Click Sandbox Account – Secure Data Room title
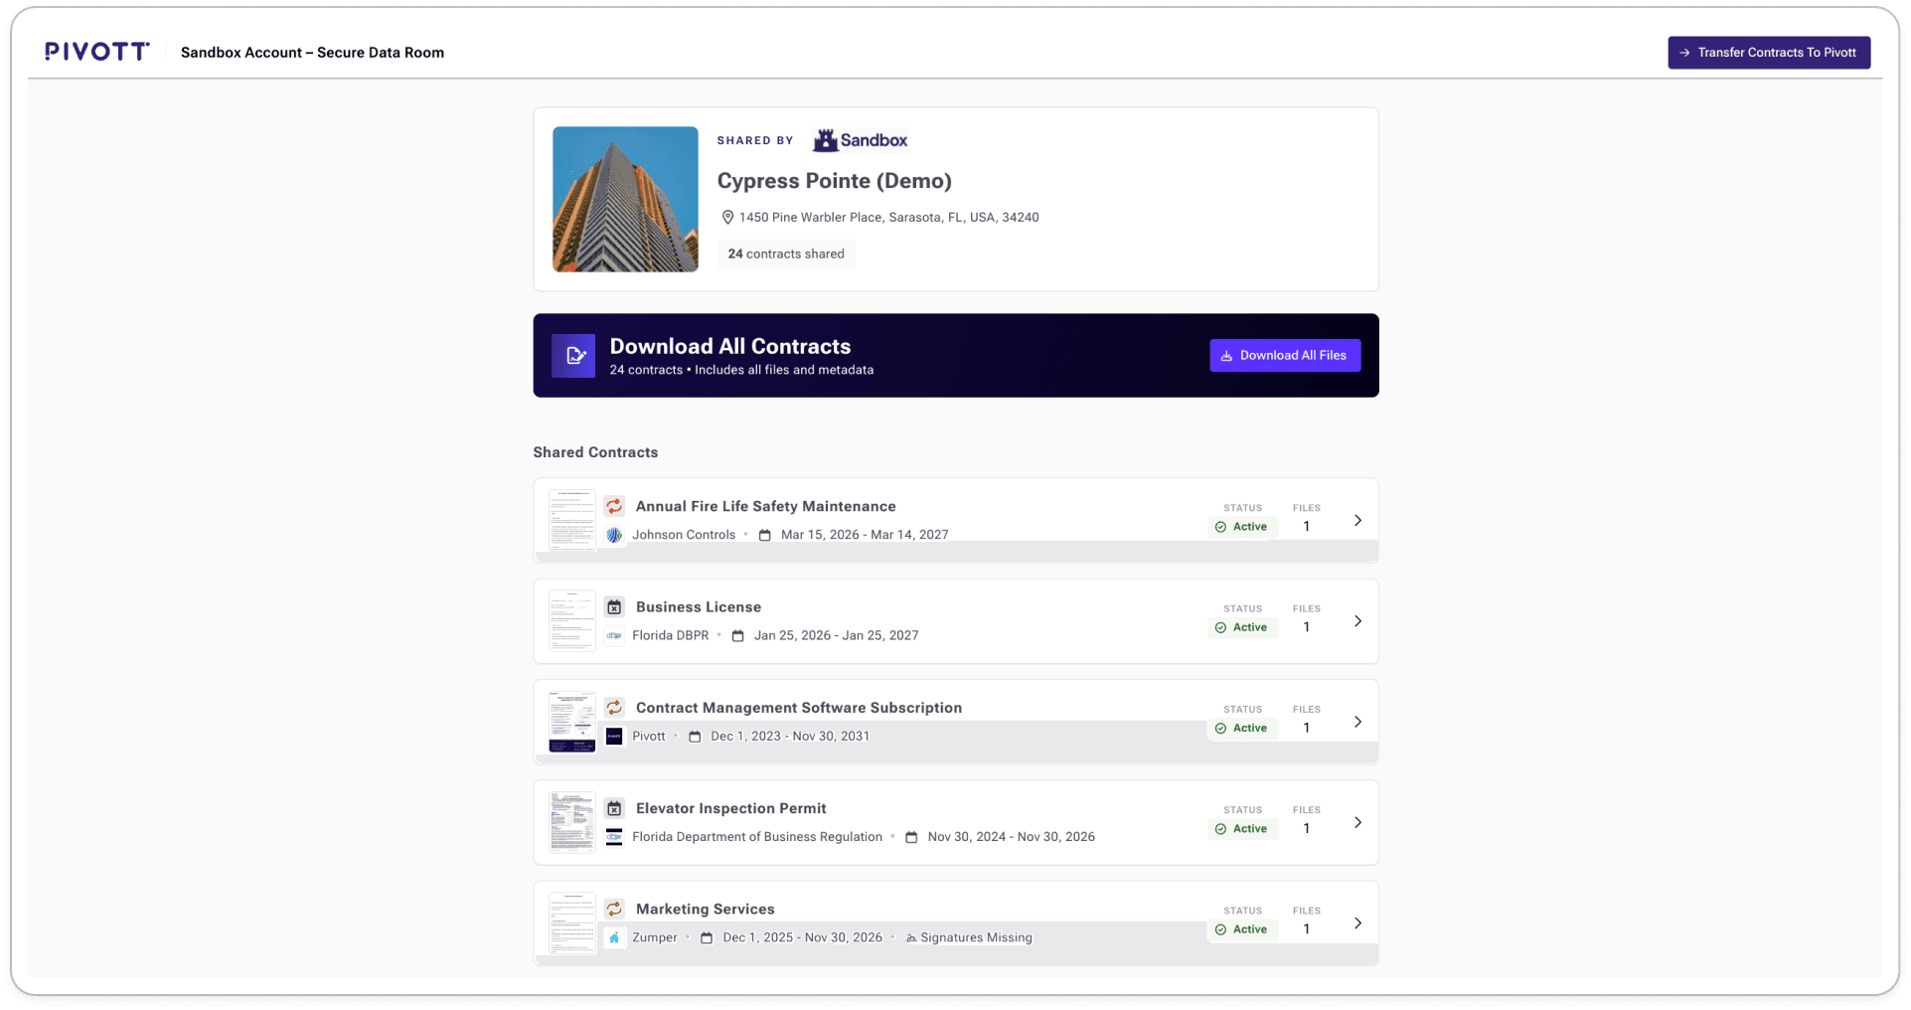Viewport: 1911px width, 1010px height. (312, 53)
